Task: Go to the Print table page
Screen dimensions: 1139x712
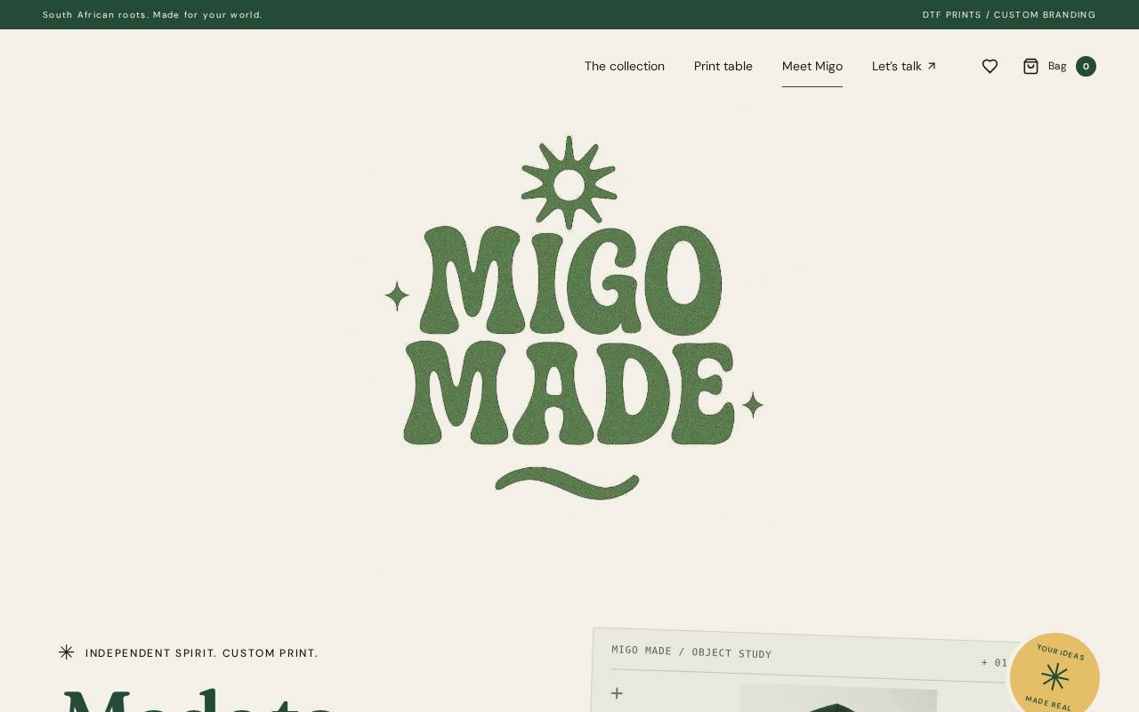Action: (x=723, y=66)
